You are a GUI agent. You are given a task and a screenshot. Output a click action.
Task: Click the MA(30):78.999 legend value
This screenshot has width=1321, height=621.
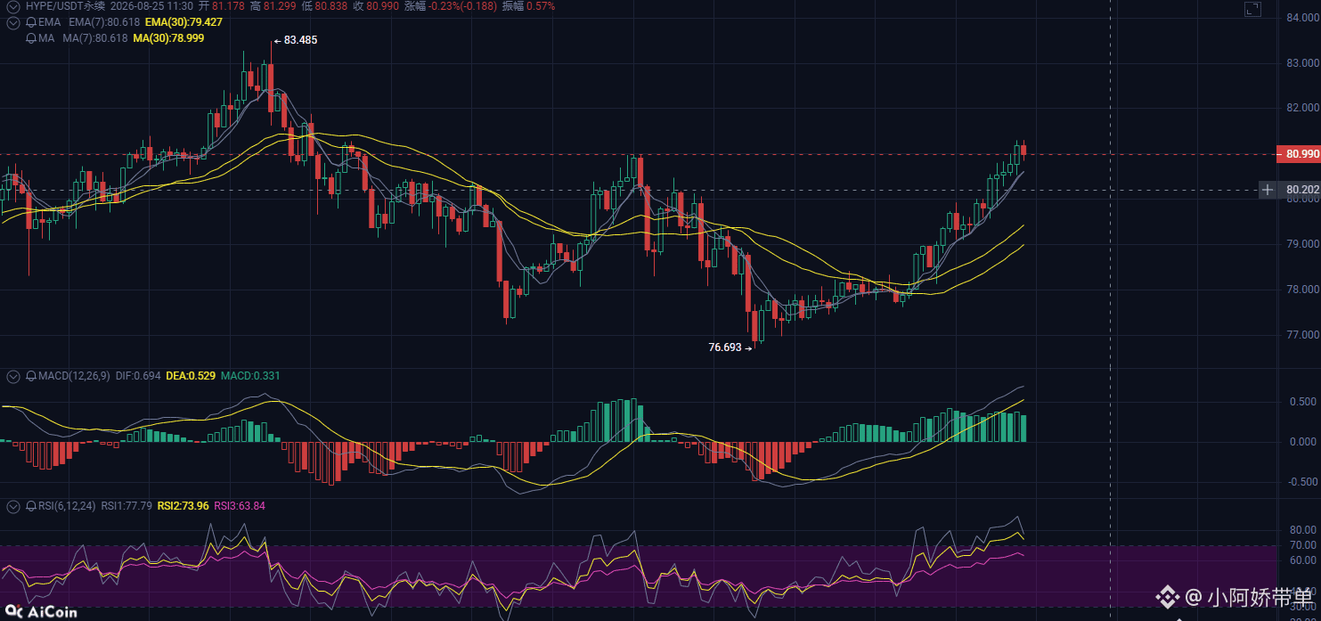point(169,38)
